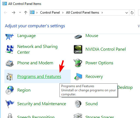Image resolution: width=140 pixels, height=118 pixels.
Task: Open the Power Options link
Action: pyautogui.click(x=99, y=63)
